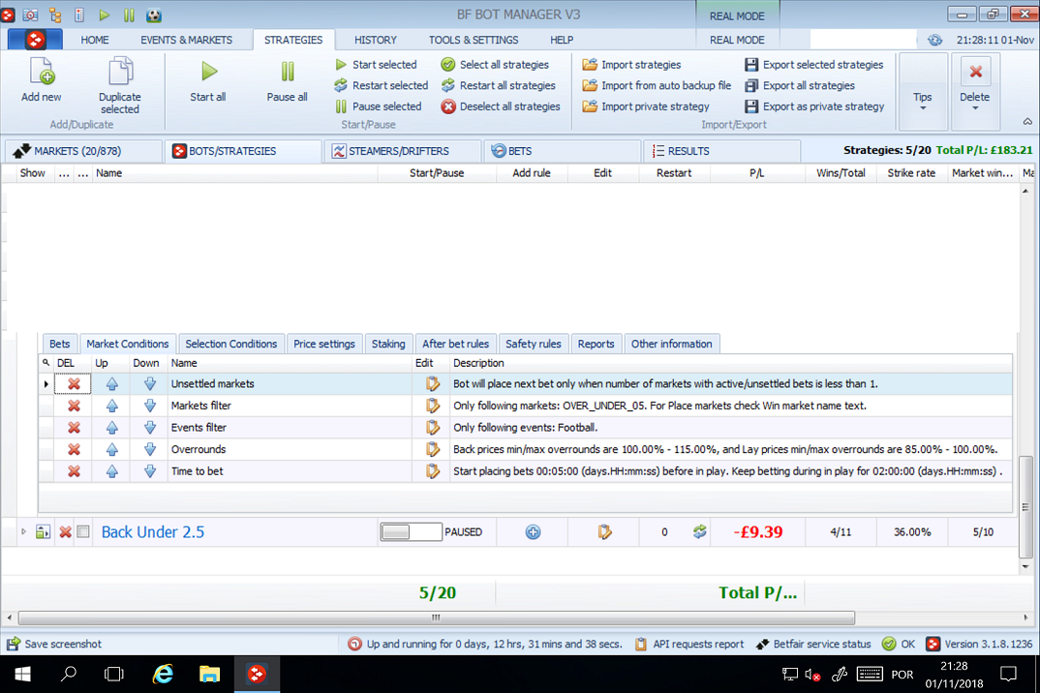This screenshot has width=1040, height=693.
Task: Toggle Back Under 2.5 start/pause switch
Action: (411, 532)
